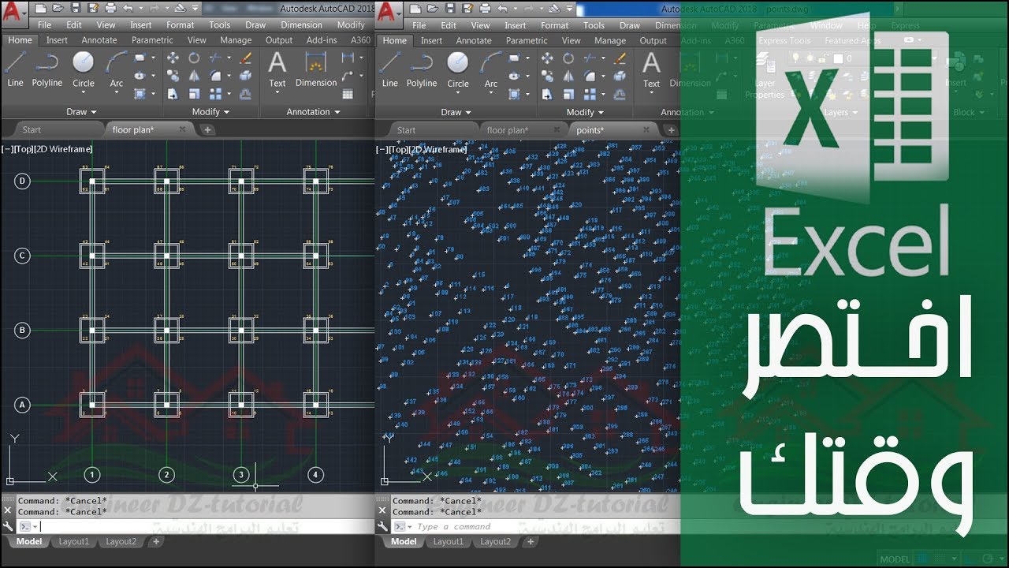1009x568 pixels.
Task: Click the new drawing plus tab in left window
Action: tap(207, 130)
